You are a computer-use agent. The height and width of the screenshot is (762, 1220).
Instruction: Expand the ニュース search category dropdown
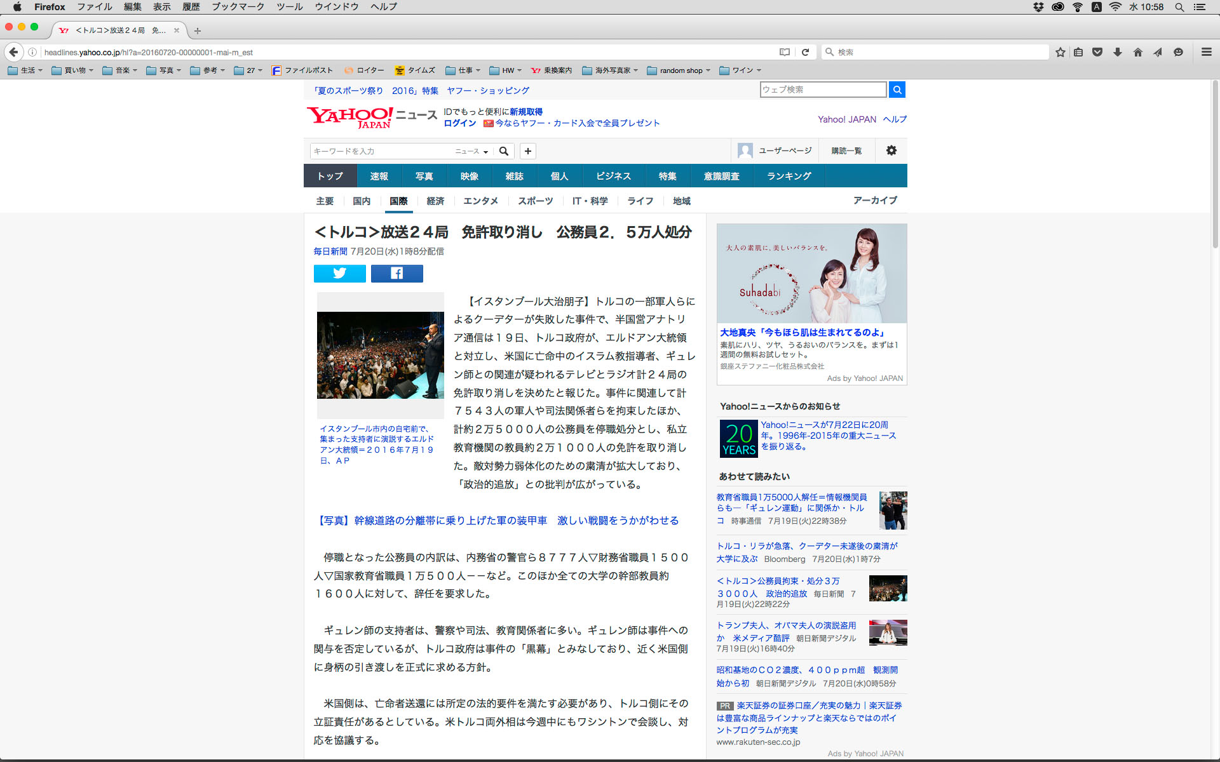pyautogui.click(x=471, y=151)
